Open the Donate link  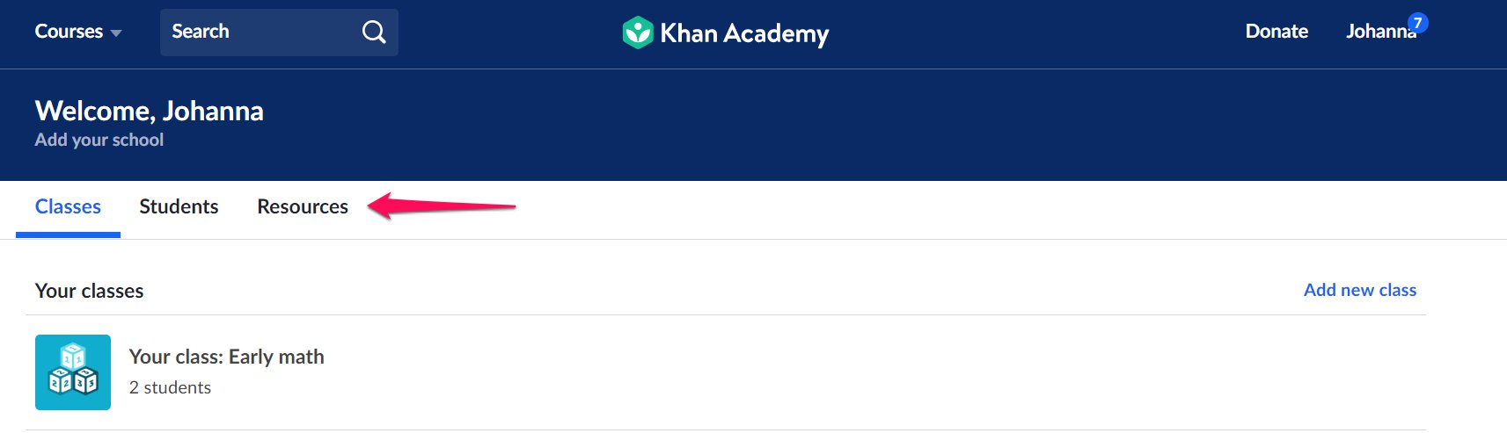click(1277, 32)
